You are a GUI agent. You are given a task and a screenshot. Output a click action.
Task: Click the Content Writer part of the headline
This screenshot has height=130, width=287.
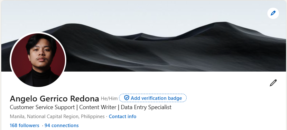[98, 107]
